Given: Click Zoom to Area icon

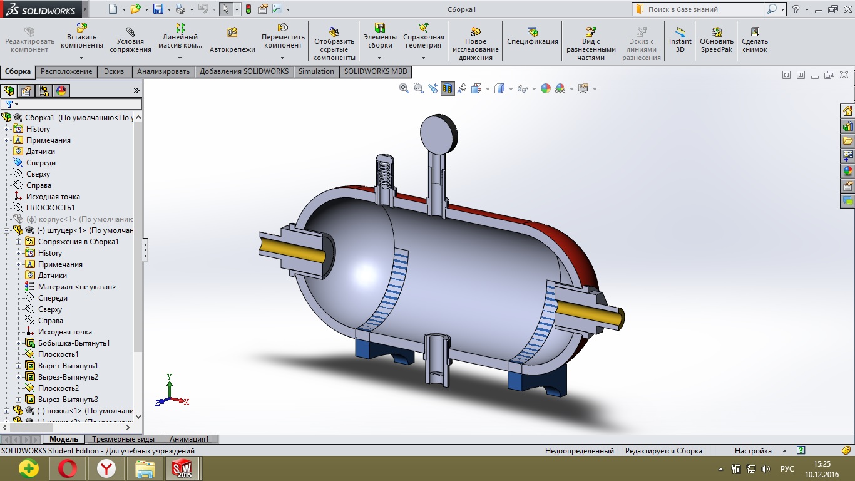Looking at the screenshot, I should tap(419, 89).
